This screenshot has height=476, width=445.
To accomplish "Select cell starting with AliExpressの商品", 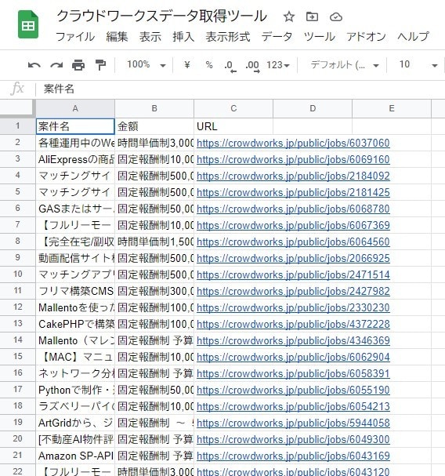I will pos(75,159).
